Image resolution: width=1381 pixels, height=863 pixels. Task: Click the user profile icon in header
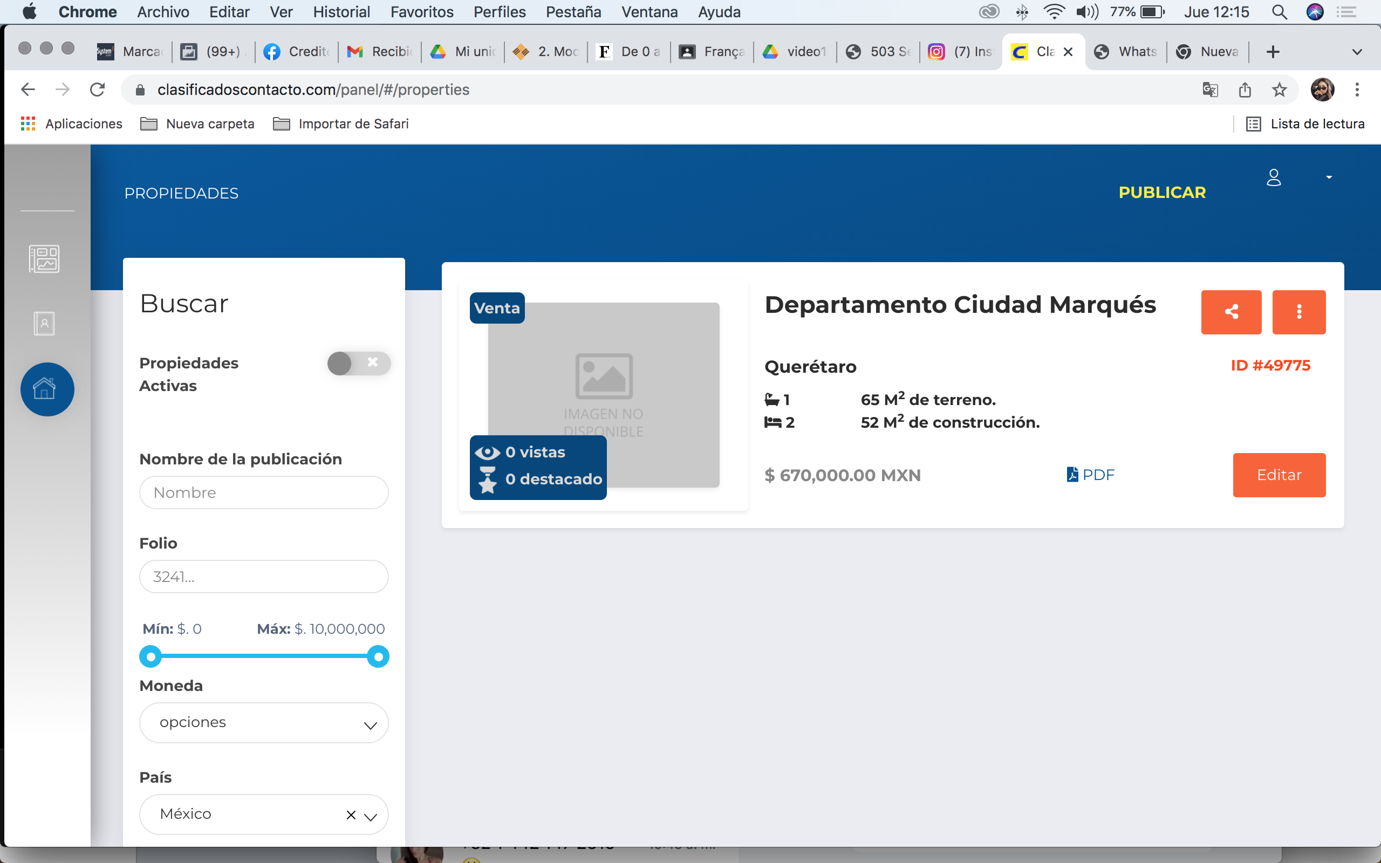1274,177
